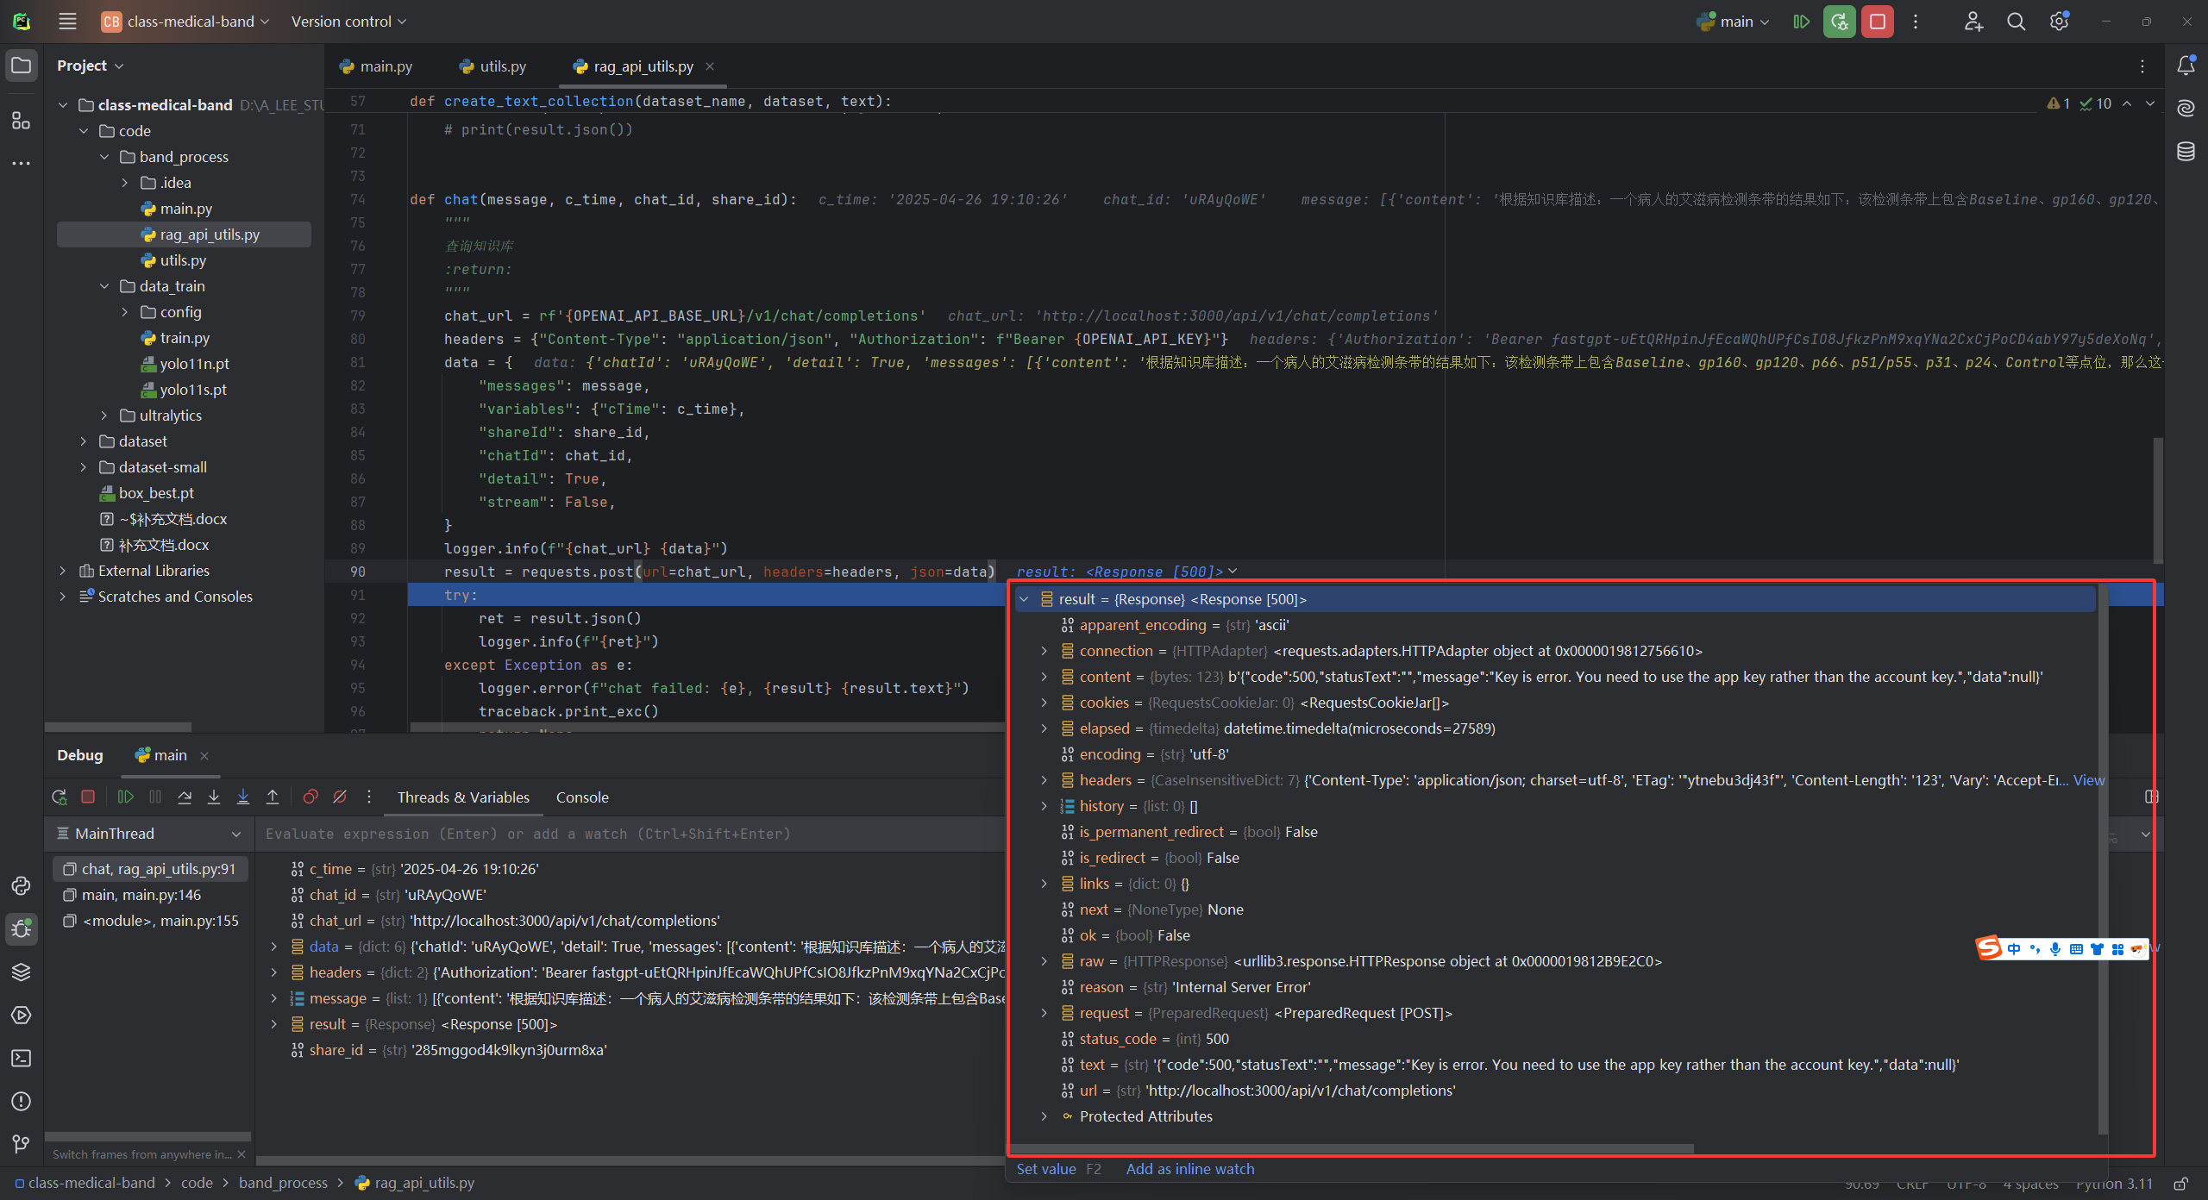Image resolution: width=2208 pixels, height=1200 pixels.
Task: Toggle Project tool window folder icon
Action: (22, 66)
